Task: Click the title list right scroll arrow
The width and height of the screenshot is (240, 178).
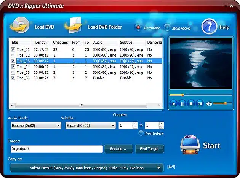Action: [159, 105]
